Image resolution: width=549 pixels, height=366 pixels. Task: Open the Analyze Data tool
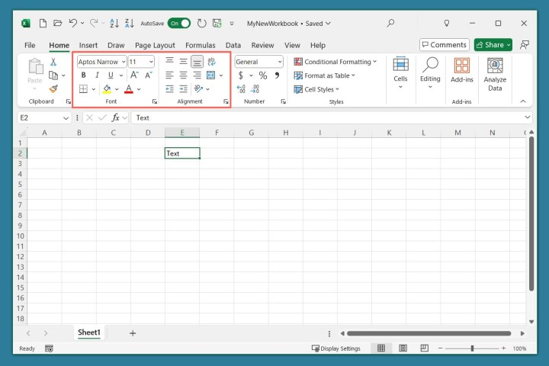(495, 75)
